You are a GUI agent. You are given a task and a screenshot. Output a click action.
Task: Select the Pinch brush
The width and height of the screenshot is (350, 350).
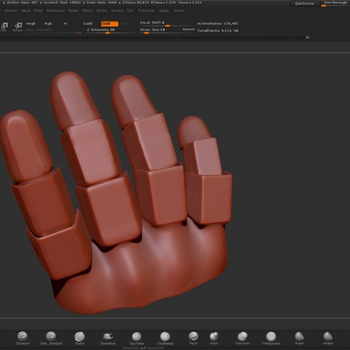coord(193,336)
